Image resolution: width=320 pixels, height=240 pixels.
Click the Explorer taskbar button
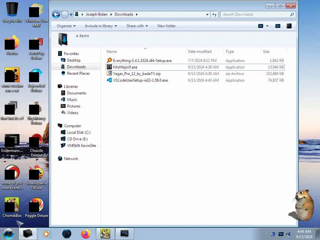click(28, 234)
